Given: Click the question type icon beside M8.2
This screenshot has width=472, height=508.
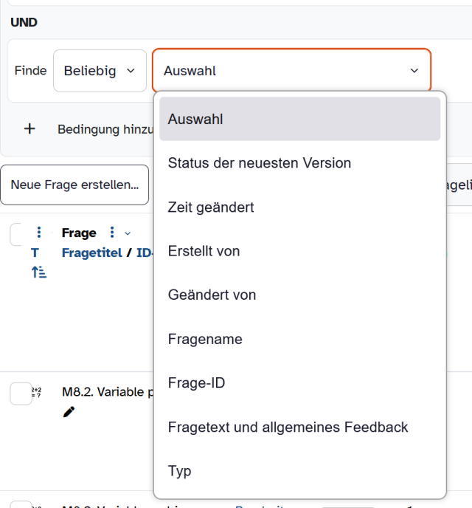Looking at the screenshot, I should 36,393.
